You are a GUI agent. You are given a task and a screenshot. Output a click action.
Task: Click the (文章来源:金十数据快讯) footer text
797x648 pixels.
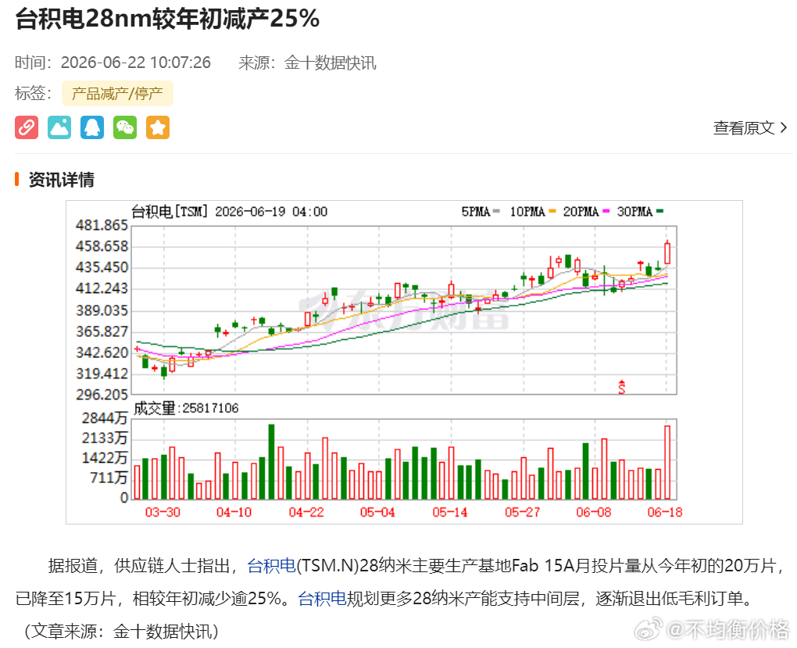tap(121, 632)
